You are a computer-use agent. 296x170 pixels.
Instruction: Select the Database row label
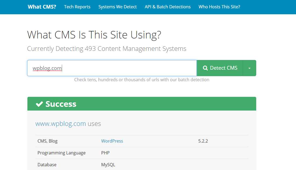[x=47, y=165]
